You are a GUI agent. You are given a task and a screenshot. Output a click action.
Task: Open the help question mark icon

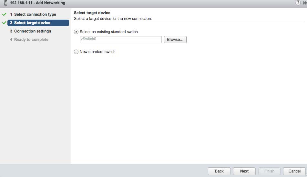click(x=298, y=3)
